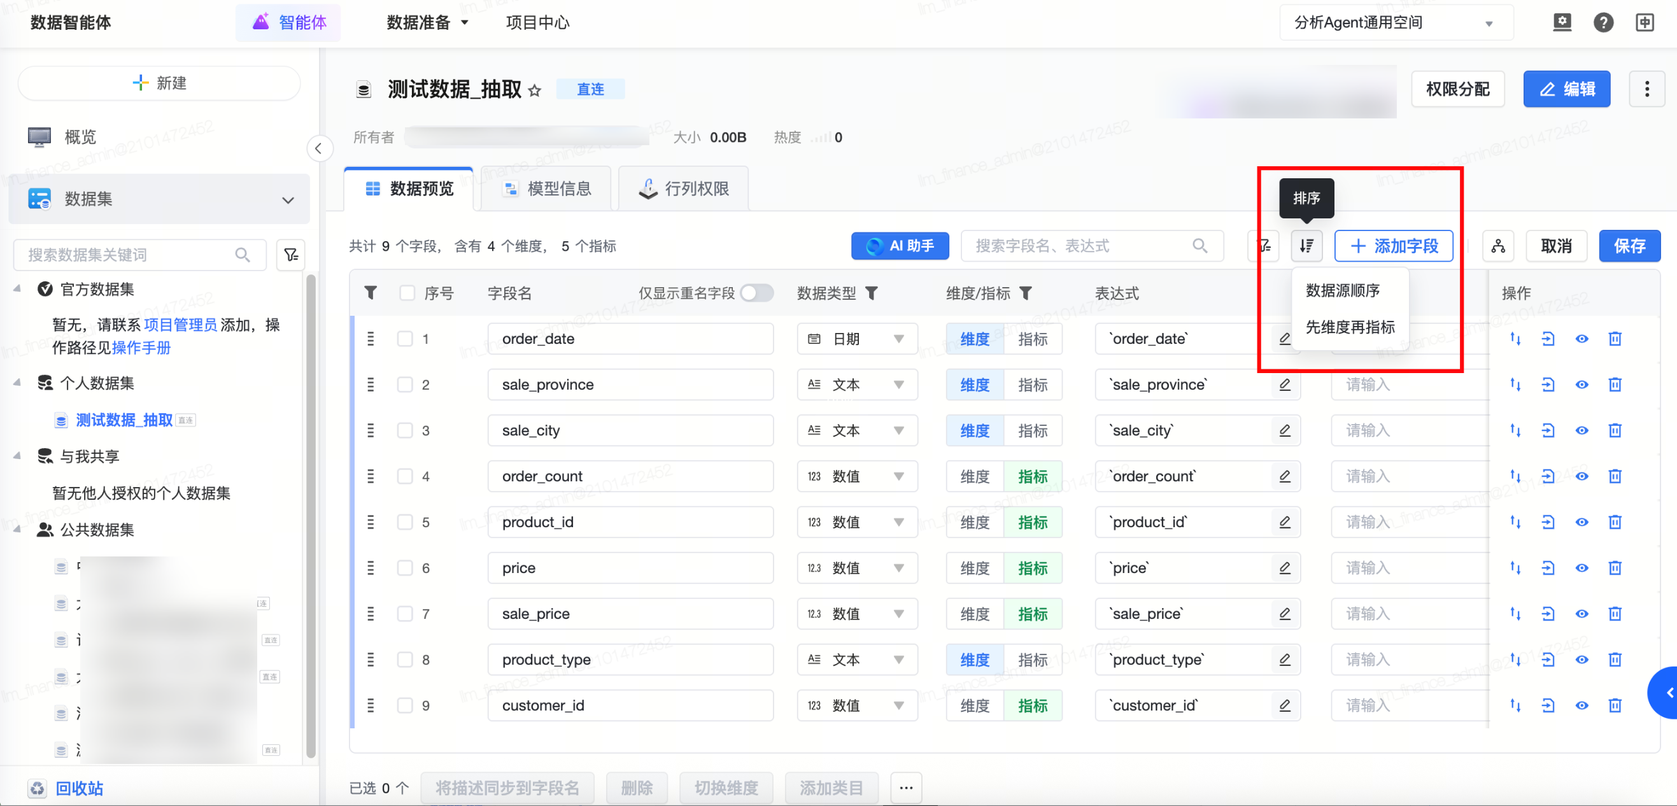The image size is (1677, 806).
Task: Click the star icon beside 测试数据_抽取 title
Action: 534,90
